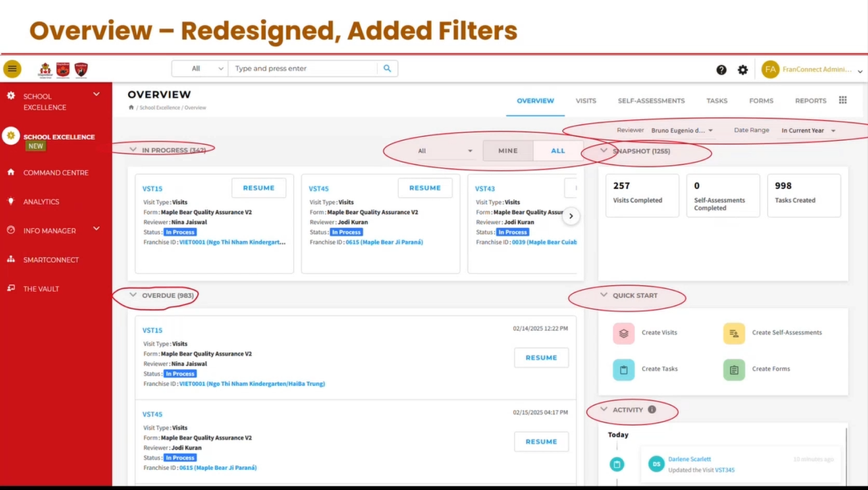The height and width of the screenshot is (490, 868).
Task: Open the Reviewer dropdown
Action: pyautogui.click(x=682, y=131)
